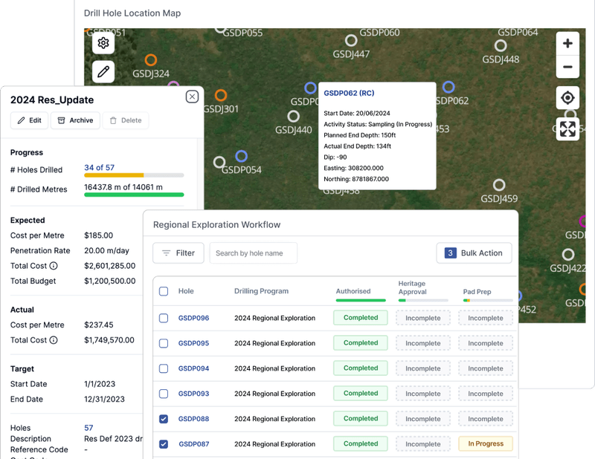Click the geolocate crosshair icon on the map
Image resolution: width=595 pixels, height=459 pixels.
point(567,97)
